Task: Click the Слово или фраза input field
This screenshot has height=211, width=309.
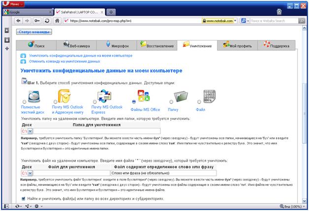Action: [x=163, y=173]
